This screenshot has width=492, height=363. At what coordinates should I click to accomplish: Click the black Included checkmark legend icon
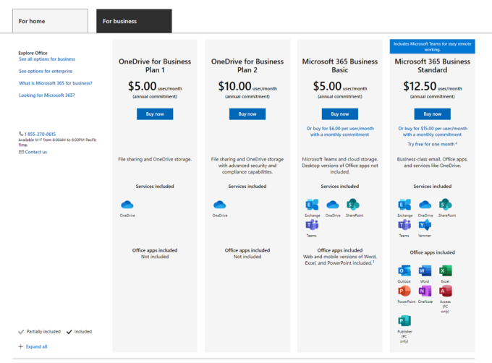(69, 332)
